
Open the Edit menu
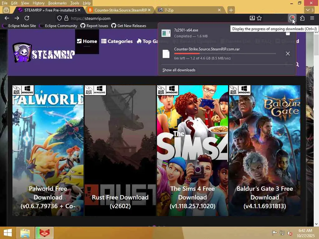pos(14,3)
